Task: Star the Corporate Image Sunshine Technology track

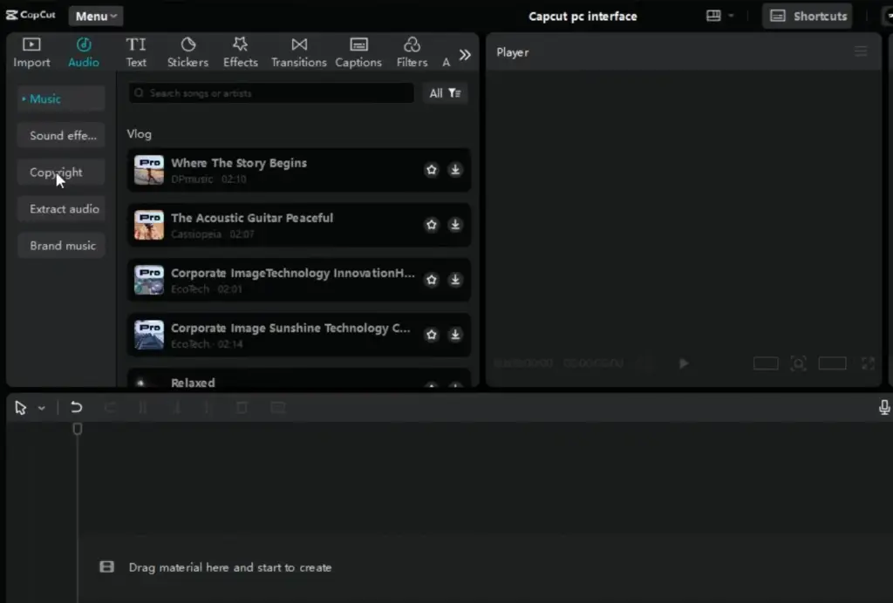Action: [431, 335]
